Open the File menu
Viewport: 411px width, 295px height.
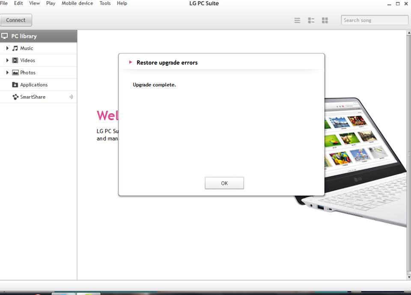[x=4, y=3]
